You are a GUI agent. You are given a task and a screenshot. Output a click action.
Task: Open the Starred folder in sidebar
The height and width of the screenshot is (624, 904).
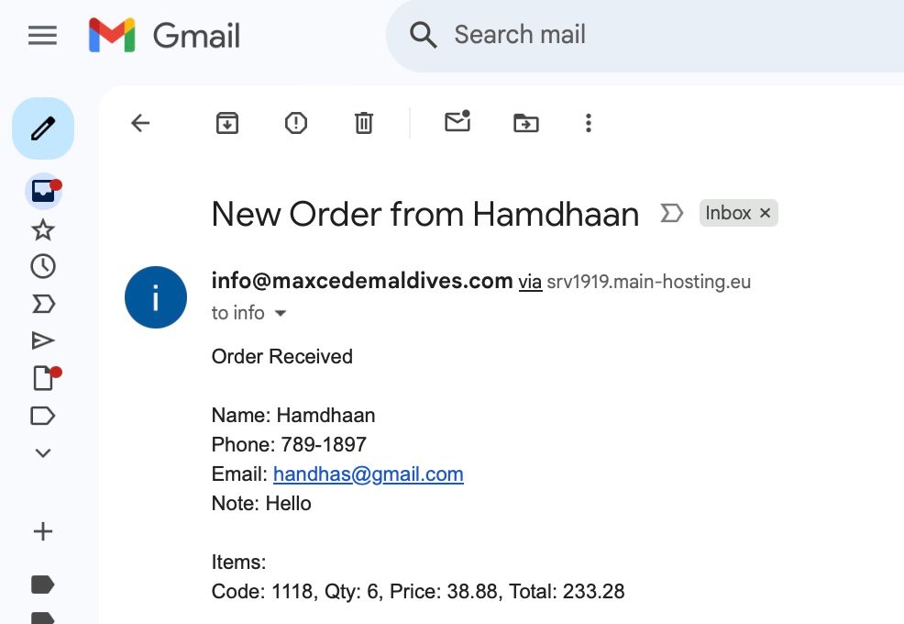43,229
